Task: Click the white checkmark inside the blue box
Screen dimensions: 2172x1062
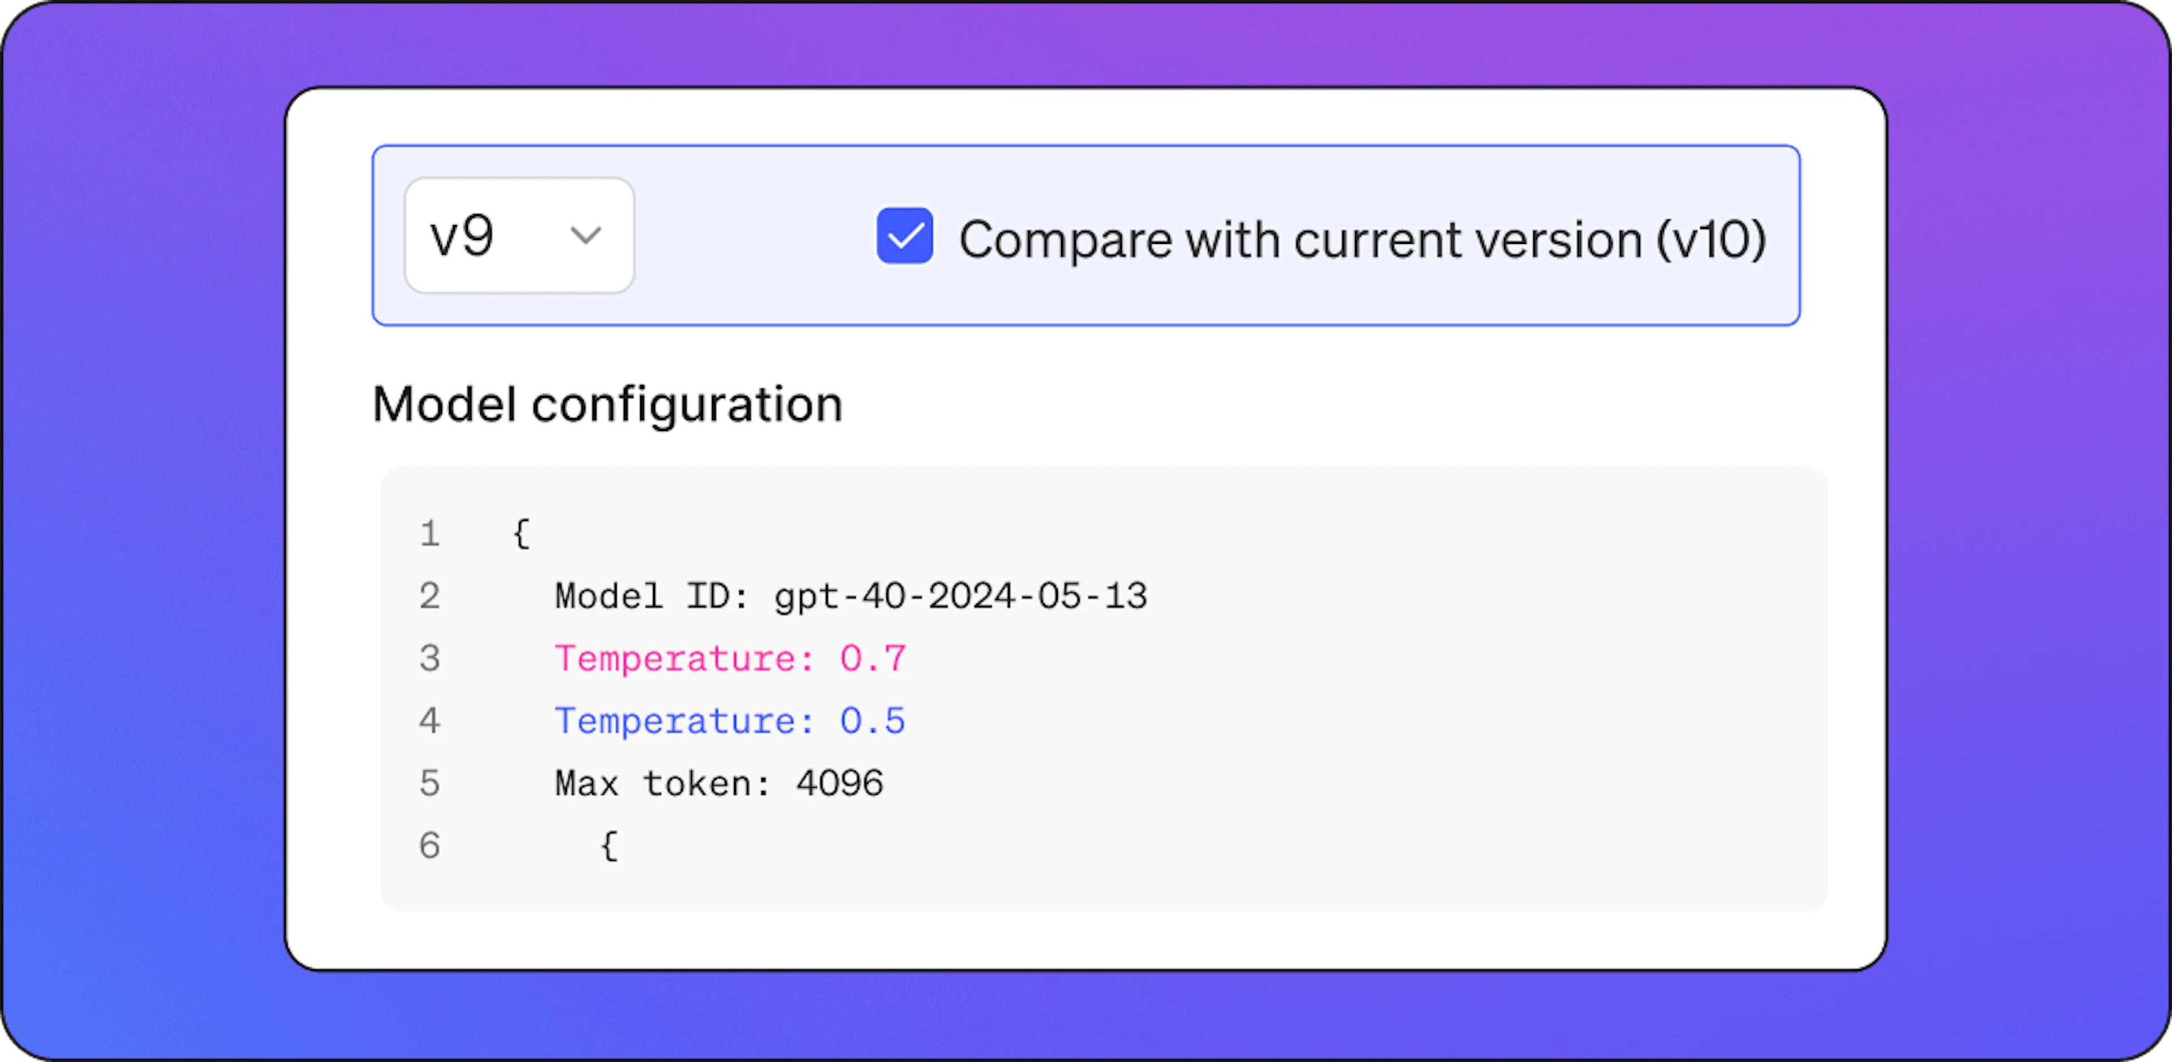Action: tap(906, 236)
